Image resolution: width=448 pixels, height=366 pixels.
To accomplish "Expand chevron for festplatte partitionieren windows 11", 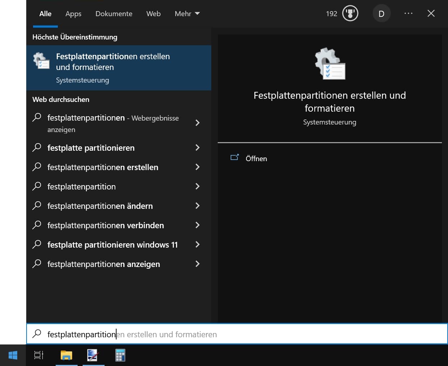I will [197, 244].
